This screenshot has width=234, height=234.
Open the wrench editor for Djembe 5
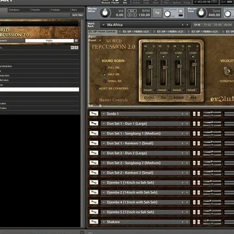pos(94,212)
